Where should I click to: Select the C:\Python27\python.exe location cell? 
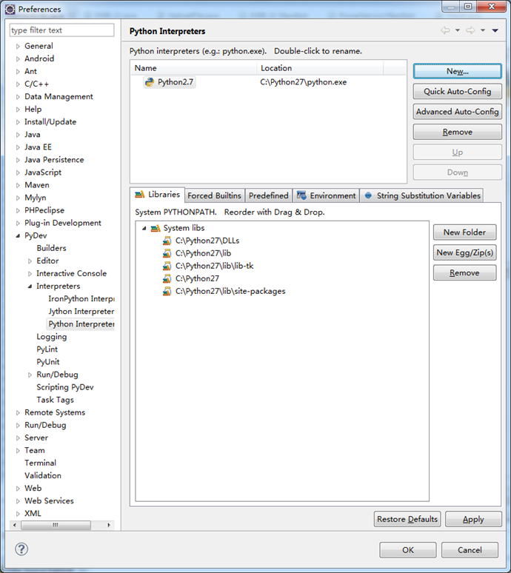[304, 82]
